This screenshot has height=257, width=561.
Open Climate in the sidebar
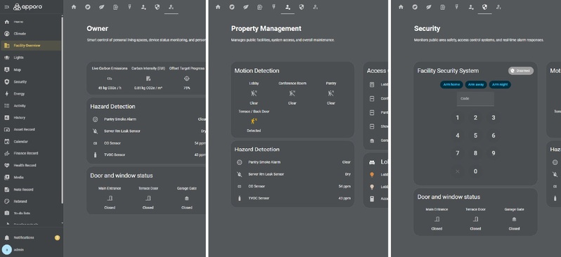[31, 34]
